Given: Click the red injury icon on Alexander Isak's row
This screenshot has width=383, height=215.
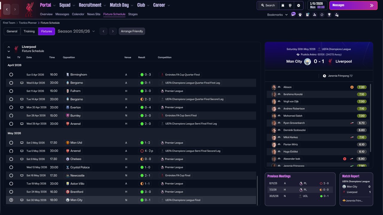Looking at the screenshot, I should click(345, 159).
